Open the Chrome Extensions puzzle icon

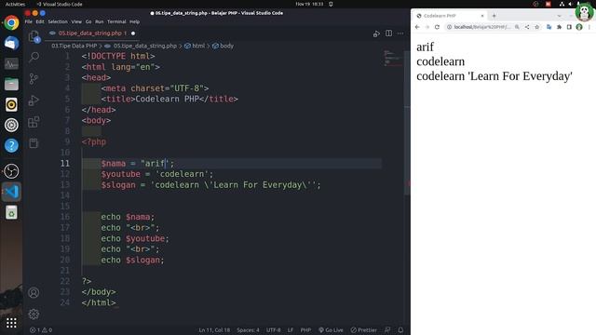click(559, 27)
